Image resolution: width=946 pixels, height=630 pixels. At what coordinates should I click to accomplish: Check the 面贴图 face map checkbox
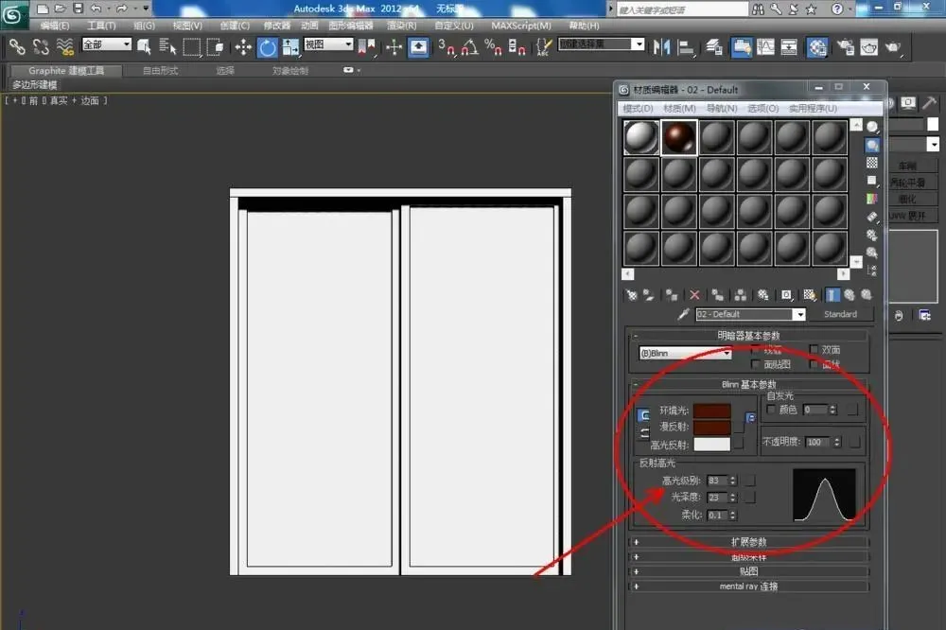755,364
